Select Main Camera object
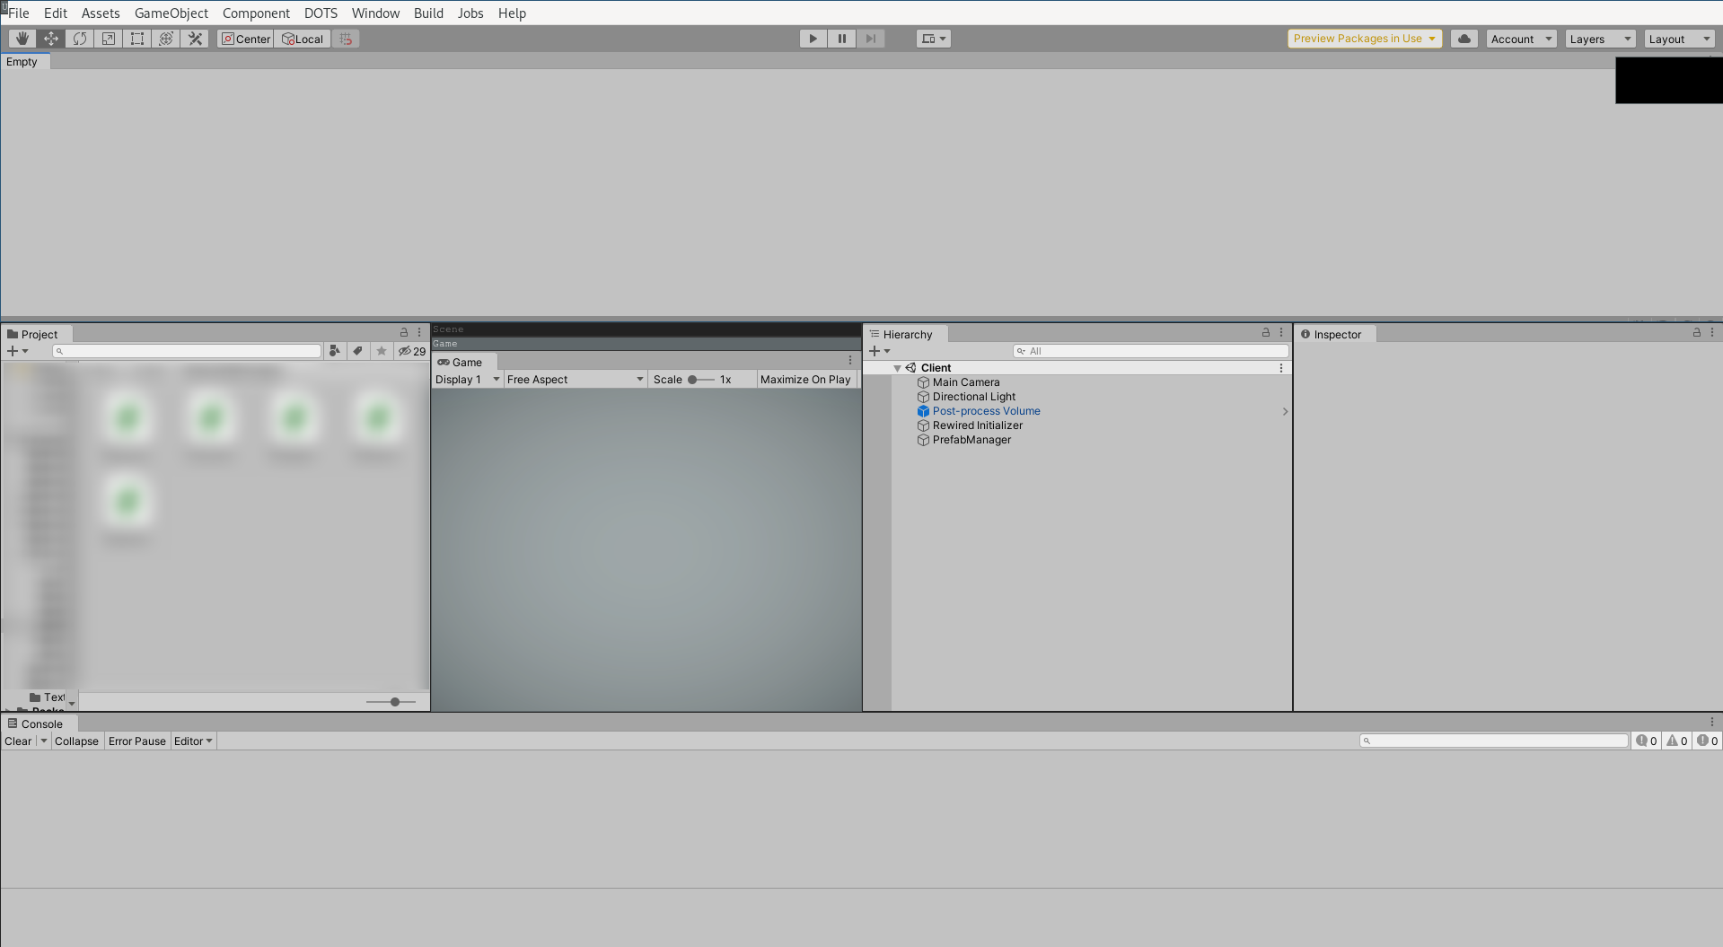Screen dimensions: 1723x947 point(966,382)
